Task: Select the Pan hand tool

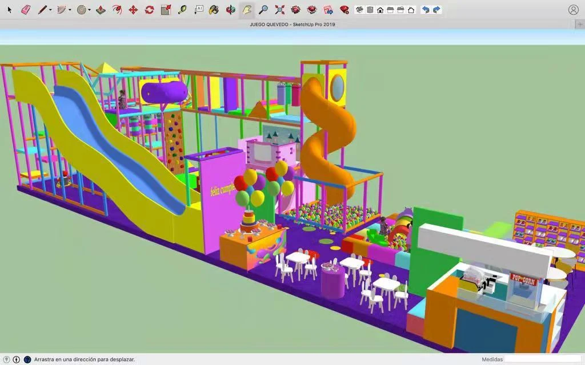Action: [x=247, y=10]
